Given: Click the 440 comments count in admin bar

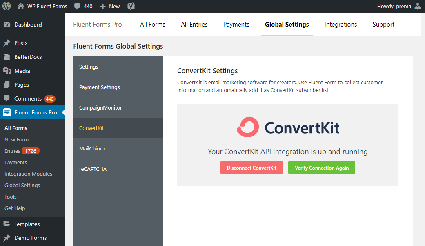Looking at the screenshot, I should point(88,7).
